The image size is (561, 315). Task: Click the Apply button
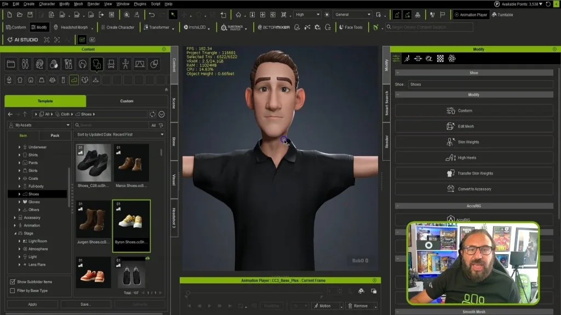[32, 304]
